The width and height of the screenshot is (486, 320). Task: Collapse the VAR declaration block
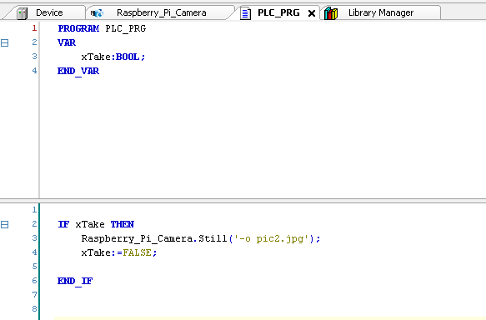click(x=5, y=42)
